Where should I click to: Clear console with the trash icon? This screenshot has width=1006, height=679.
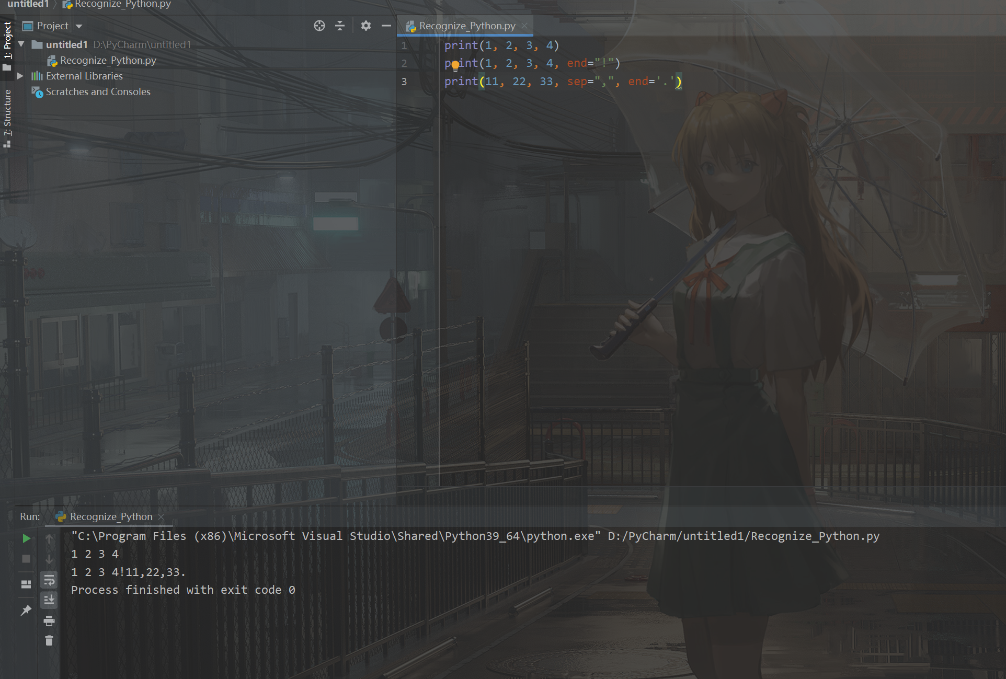[x=49, y=641]
